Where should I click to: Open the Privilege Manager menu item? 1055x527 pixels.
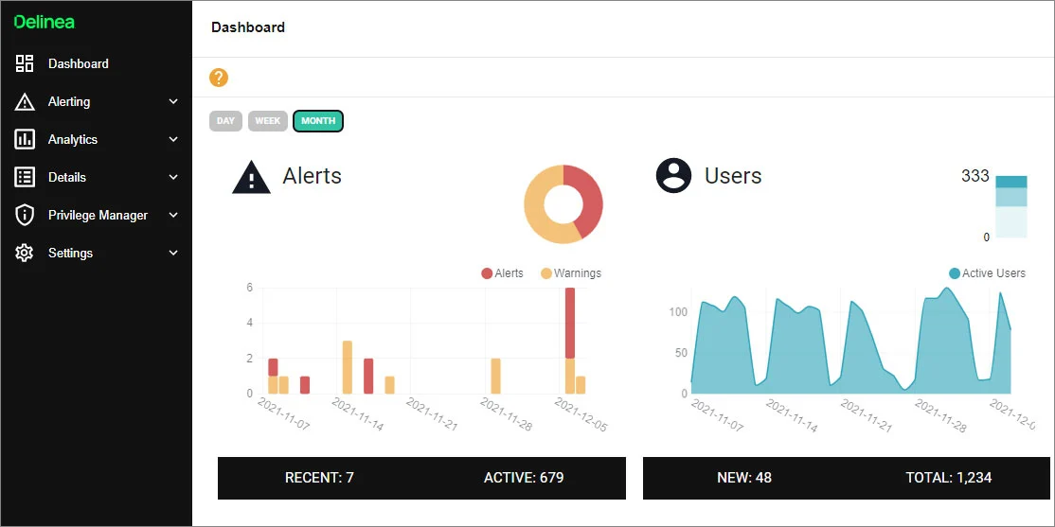98,215
